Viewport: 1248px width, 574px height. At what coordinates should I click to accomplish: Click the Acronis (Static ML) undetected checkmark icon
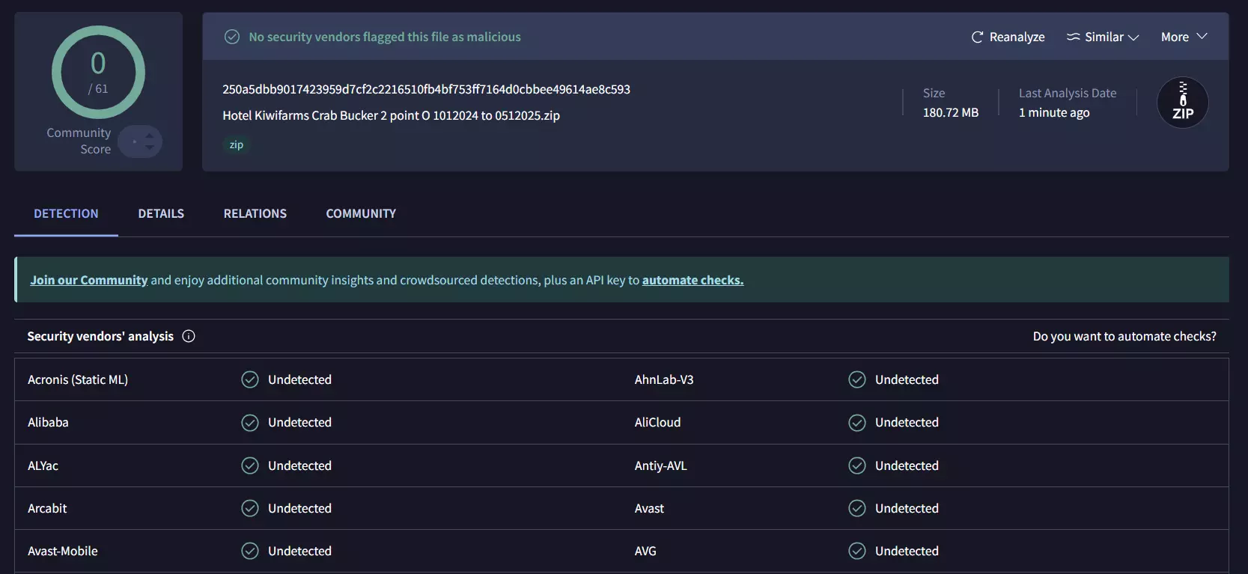[x=250, y=379]
